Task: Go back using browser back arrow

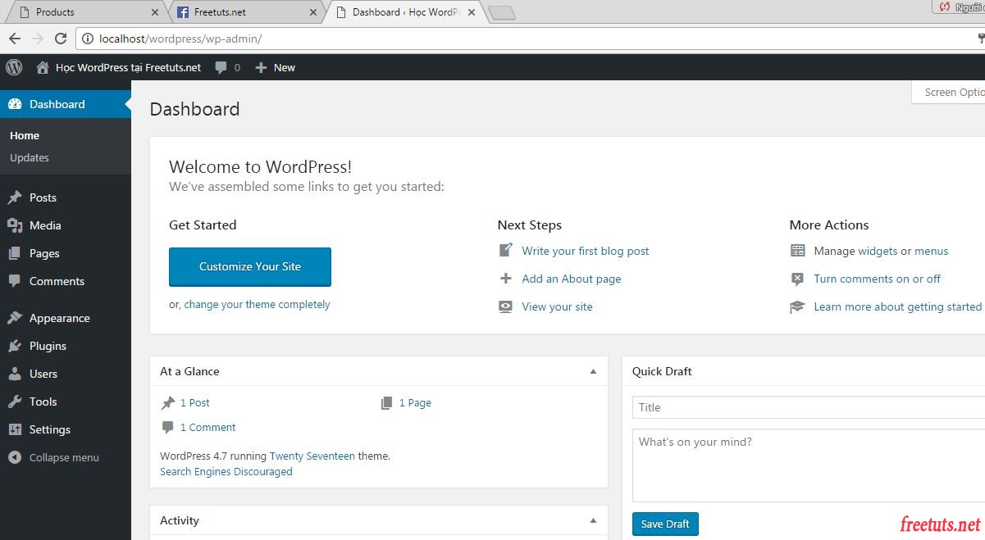Action: 15,38
